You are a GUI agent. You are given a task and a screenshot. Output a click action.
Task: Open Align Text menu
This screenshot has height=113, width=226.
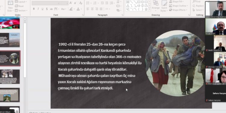[x=119, y=6]
